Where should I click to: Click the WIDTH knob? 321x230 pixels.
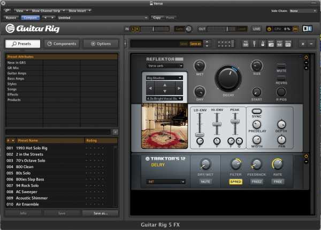pos(257,140)
